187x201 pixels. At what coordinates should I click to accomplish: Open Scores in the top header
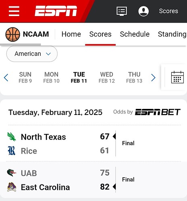168,11
